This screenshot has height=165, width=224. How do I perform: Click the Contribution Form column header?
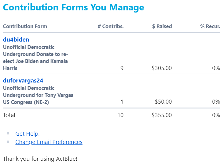click(x=25, y=26)
